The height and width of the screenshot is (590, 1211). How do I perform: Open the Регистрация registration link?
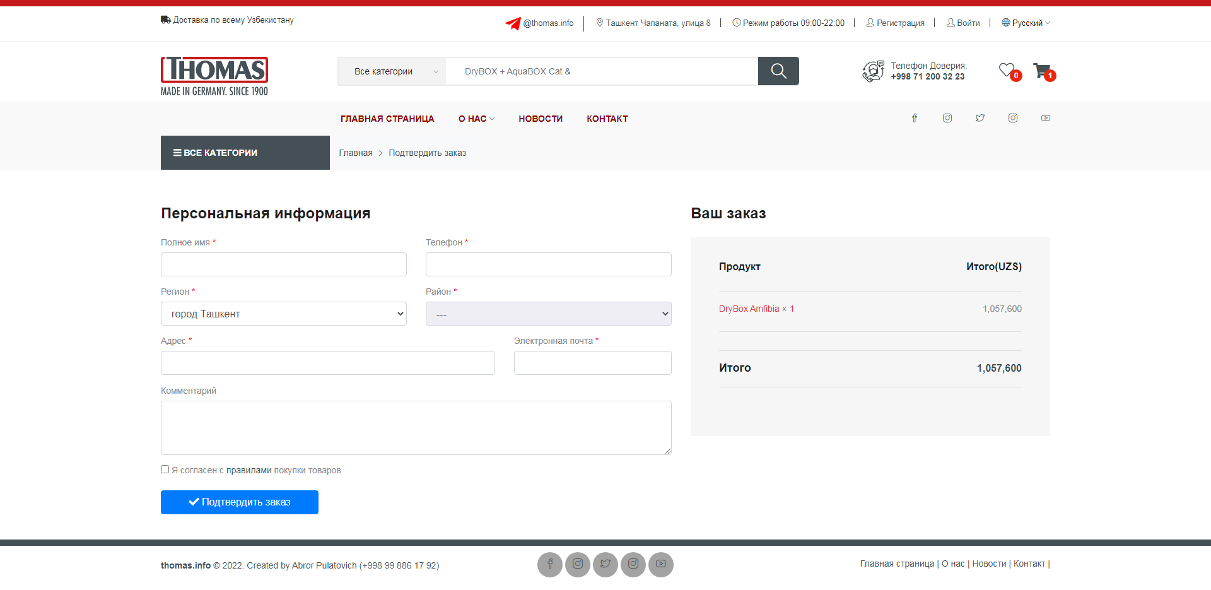[x=895, y=23]
